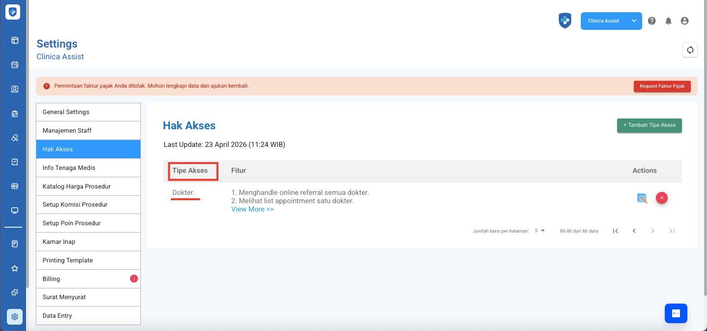Click Tambah Tipe Akses button

click(649, 125)
